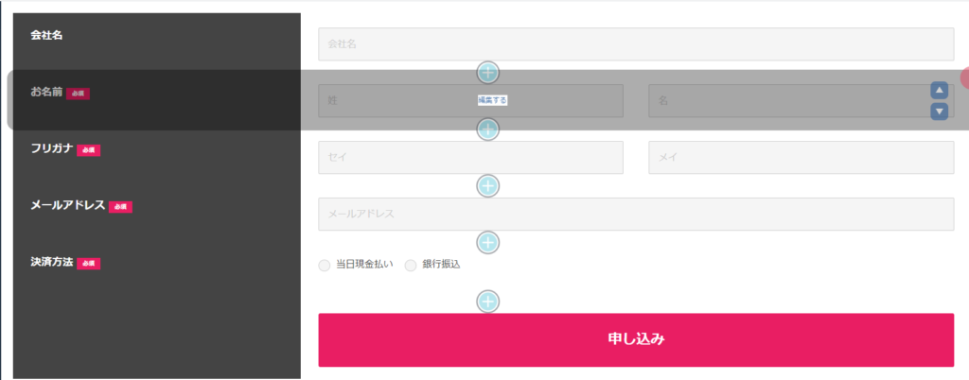Choose the 銀行振込 payment radio option
Screen dimensions: 969x380
pos(411,266)
